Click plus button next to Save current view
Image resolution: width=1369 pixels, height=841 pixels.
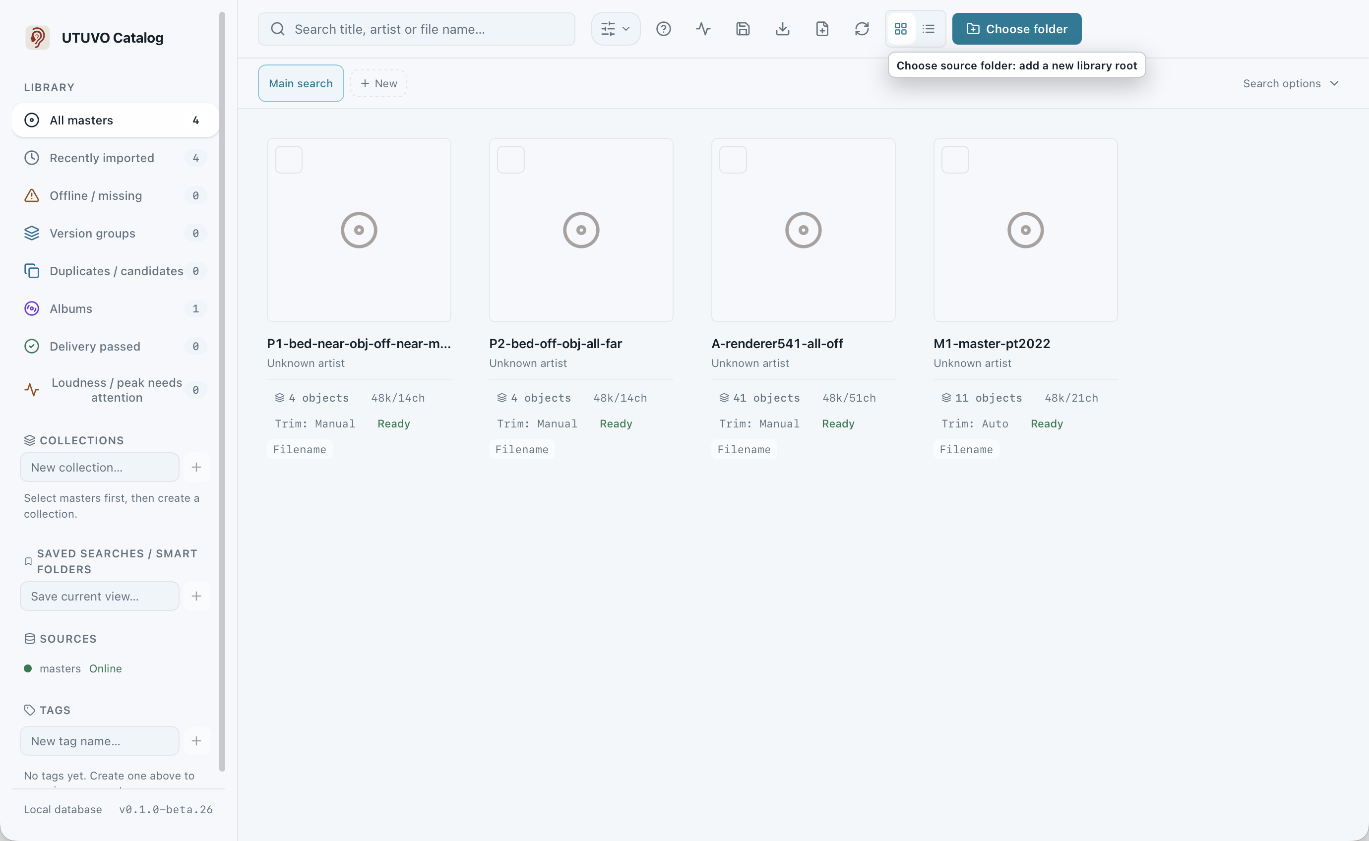[x=196, y=596]
